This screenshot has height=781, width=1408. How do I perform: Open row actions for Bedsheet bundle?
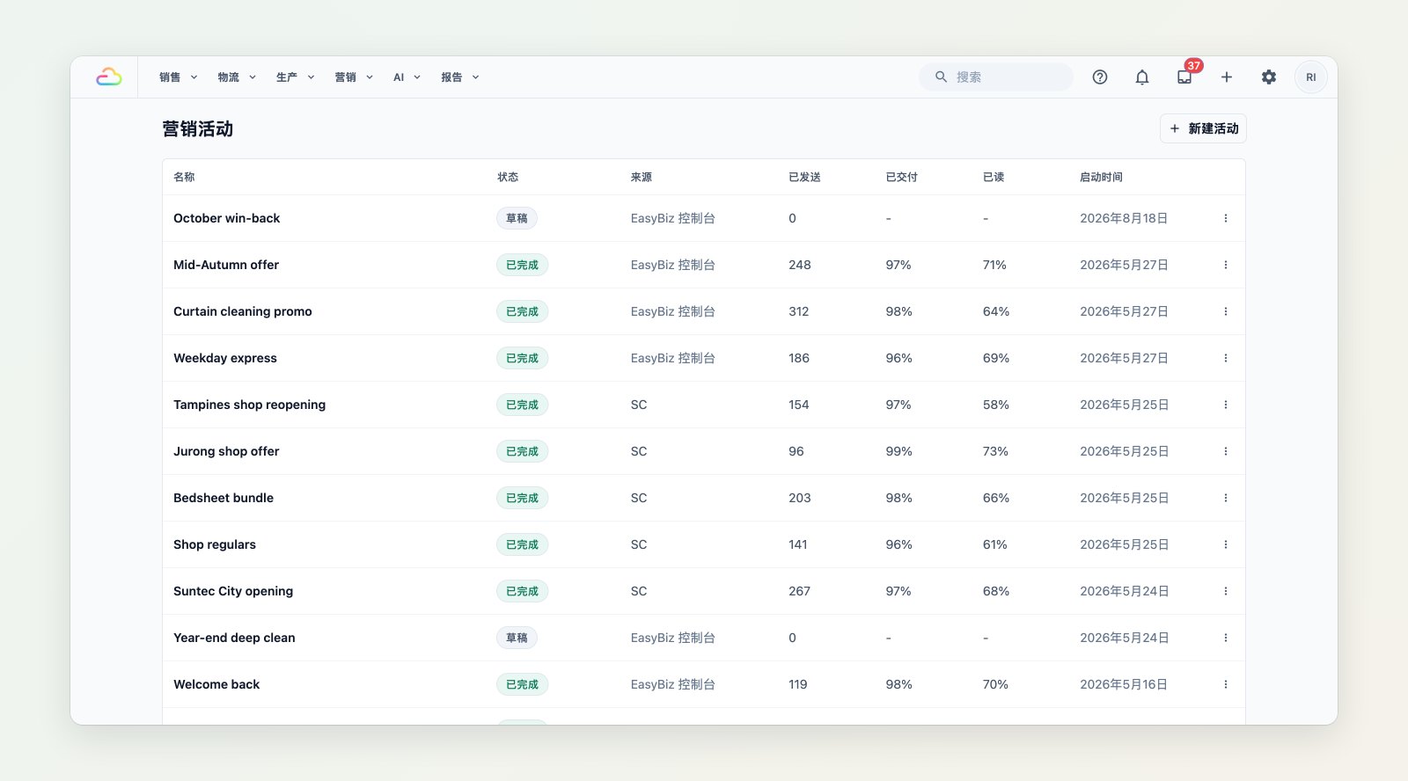tap(1226, 498)
